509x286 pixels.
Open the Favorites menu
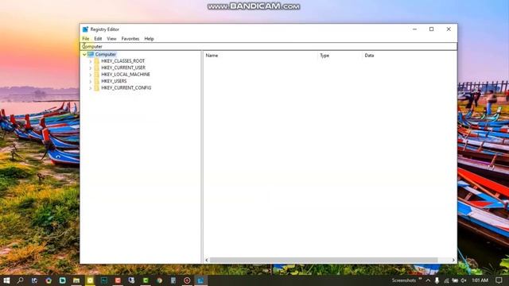coord(130,39)
